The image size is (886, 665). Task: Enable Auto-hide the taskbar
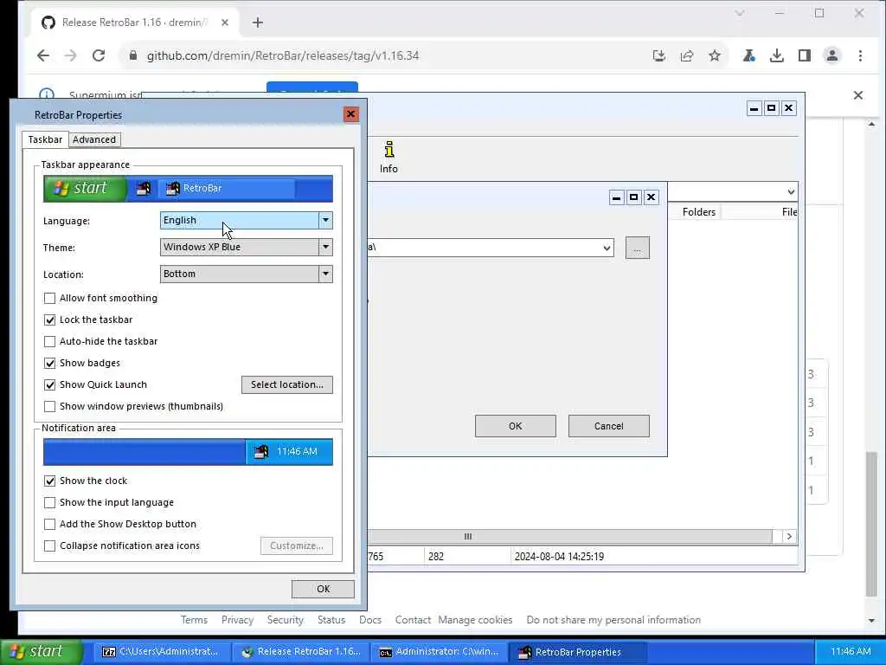tap(49, 341)
